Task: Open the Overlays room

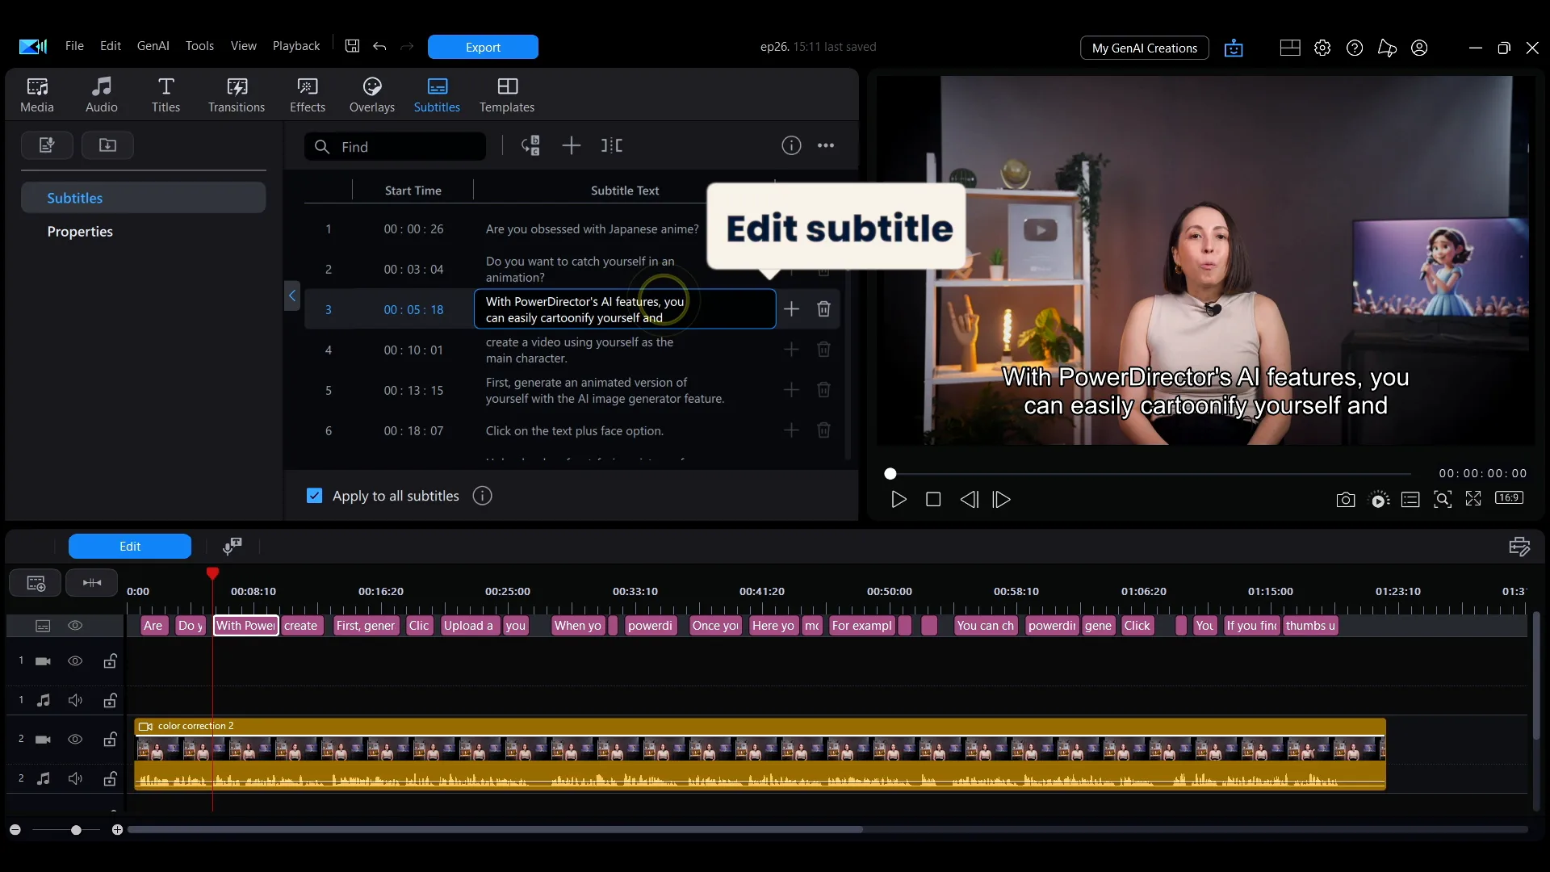Action: (372, 95)
